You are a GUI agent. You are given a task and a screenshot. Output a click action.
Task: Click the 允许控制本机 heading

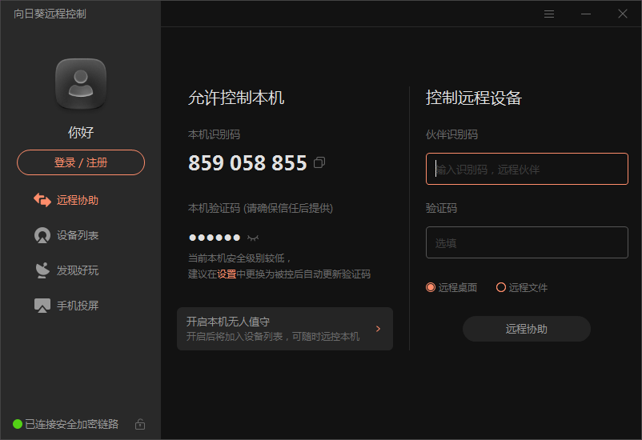point(236,98)
